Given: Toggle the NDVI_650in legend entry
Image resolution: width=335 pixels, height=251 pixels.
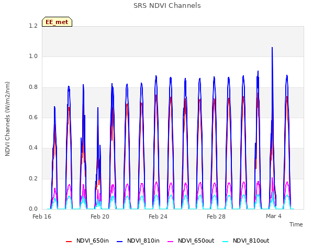Looking at the screenshot, I should tap(87, 241).
